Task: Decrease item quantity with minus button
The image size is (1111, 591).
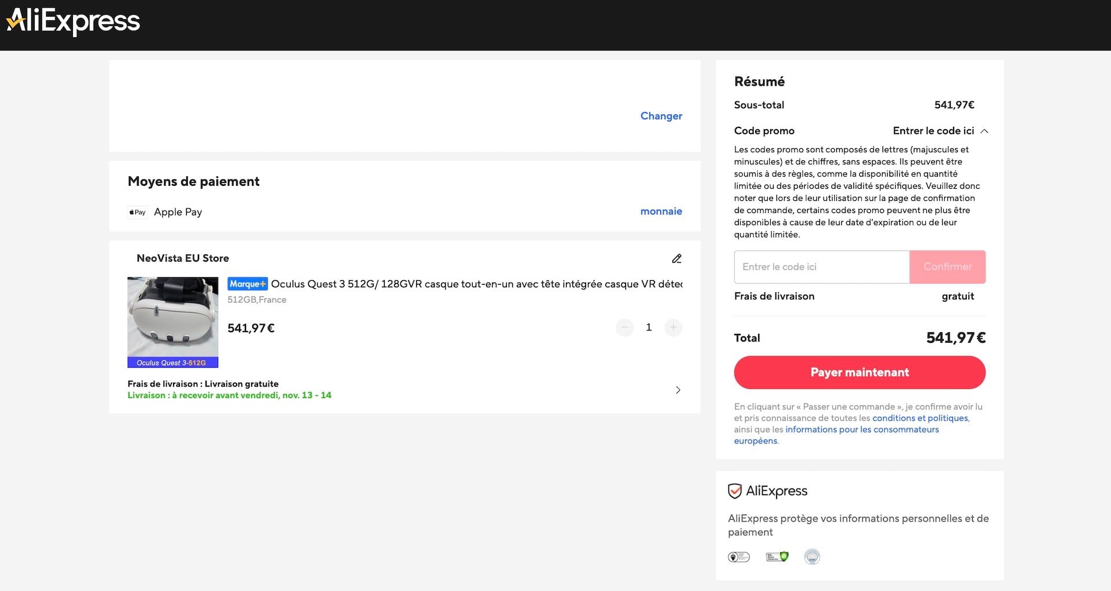Action: pos(624,328)
